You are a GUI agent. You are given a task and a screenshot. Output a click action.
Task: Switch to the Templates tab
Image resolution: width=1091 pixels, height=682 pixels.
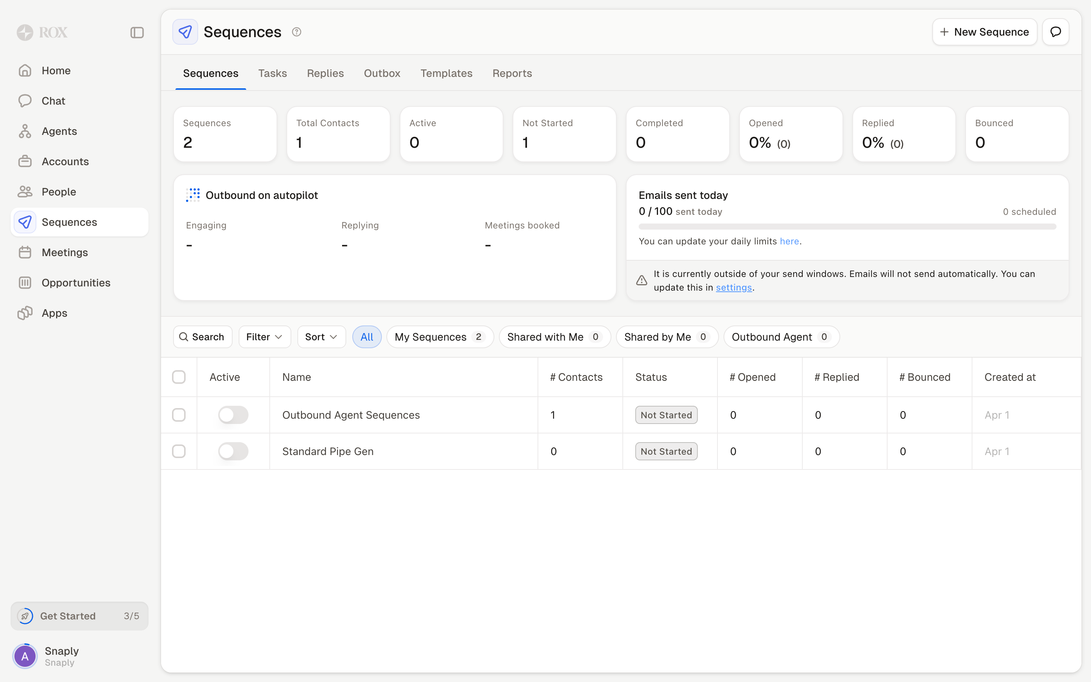pyautogui.click(x=446, y=73)
